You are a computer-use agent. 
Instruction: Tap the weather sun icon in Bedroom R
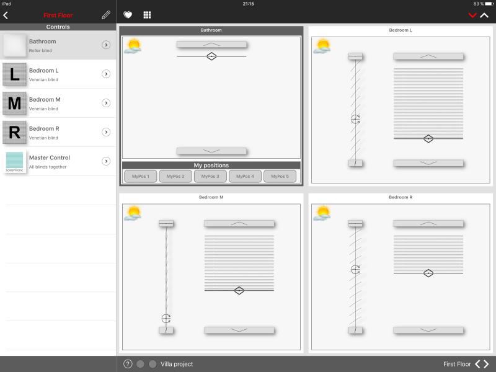(x=322, y=213)
